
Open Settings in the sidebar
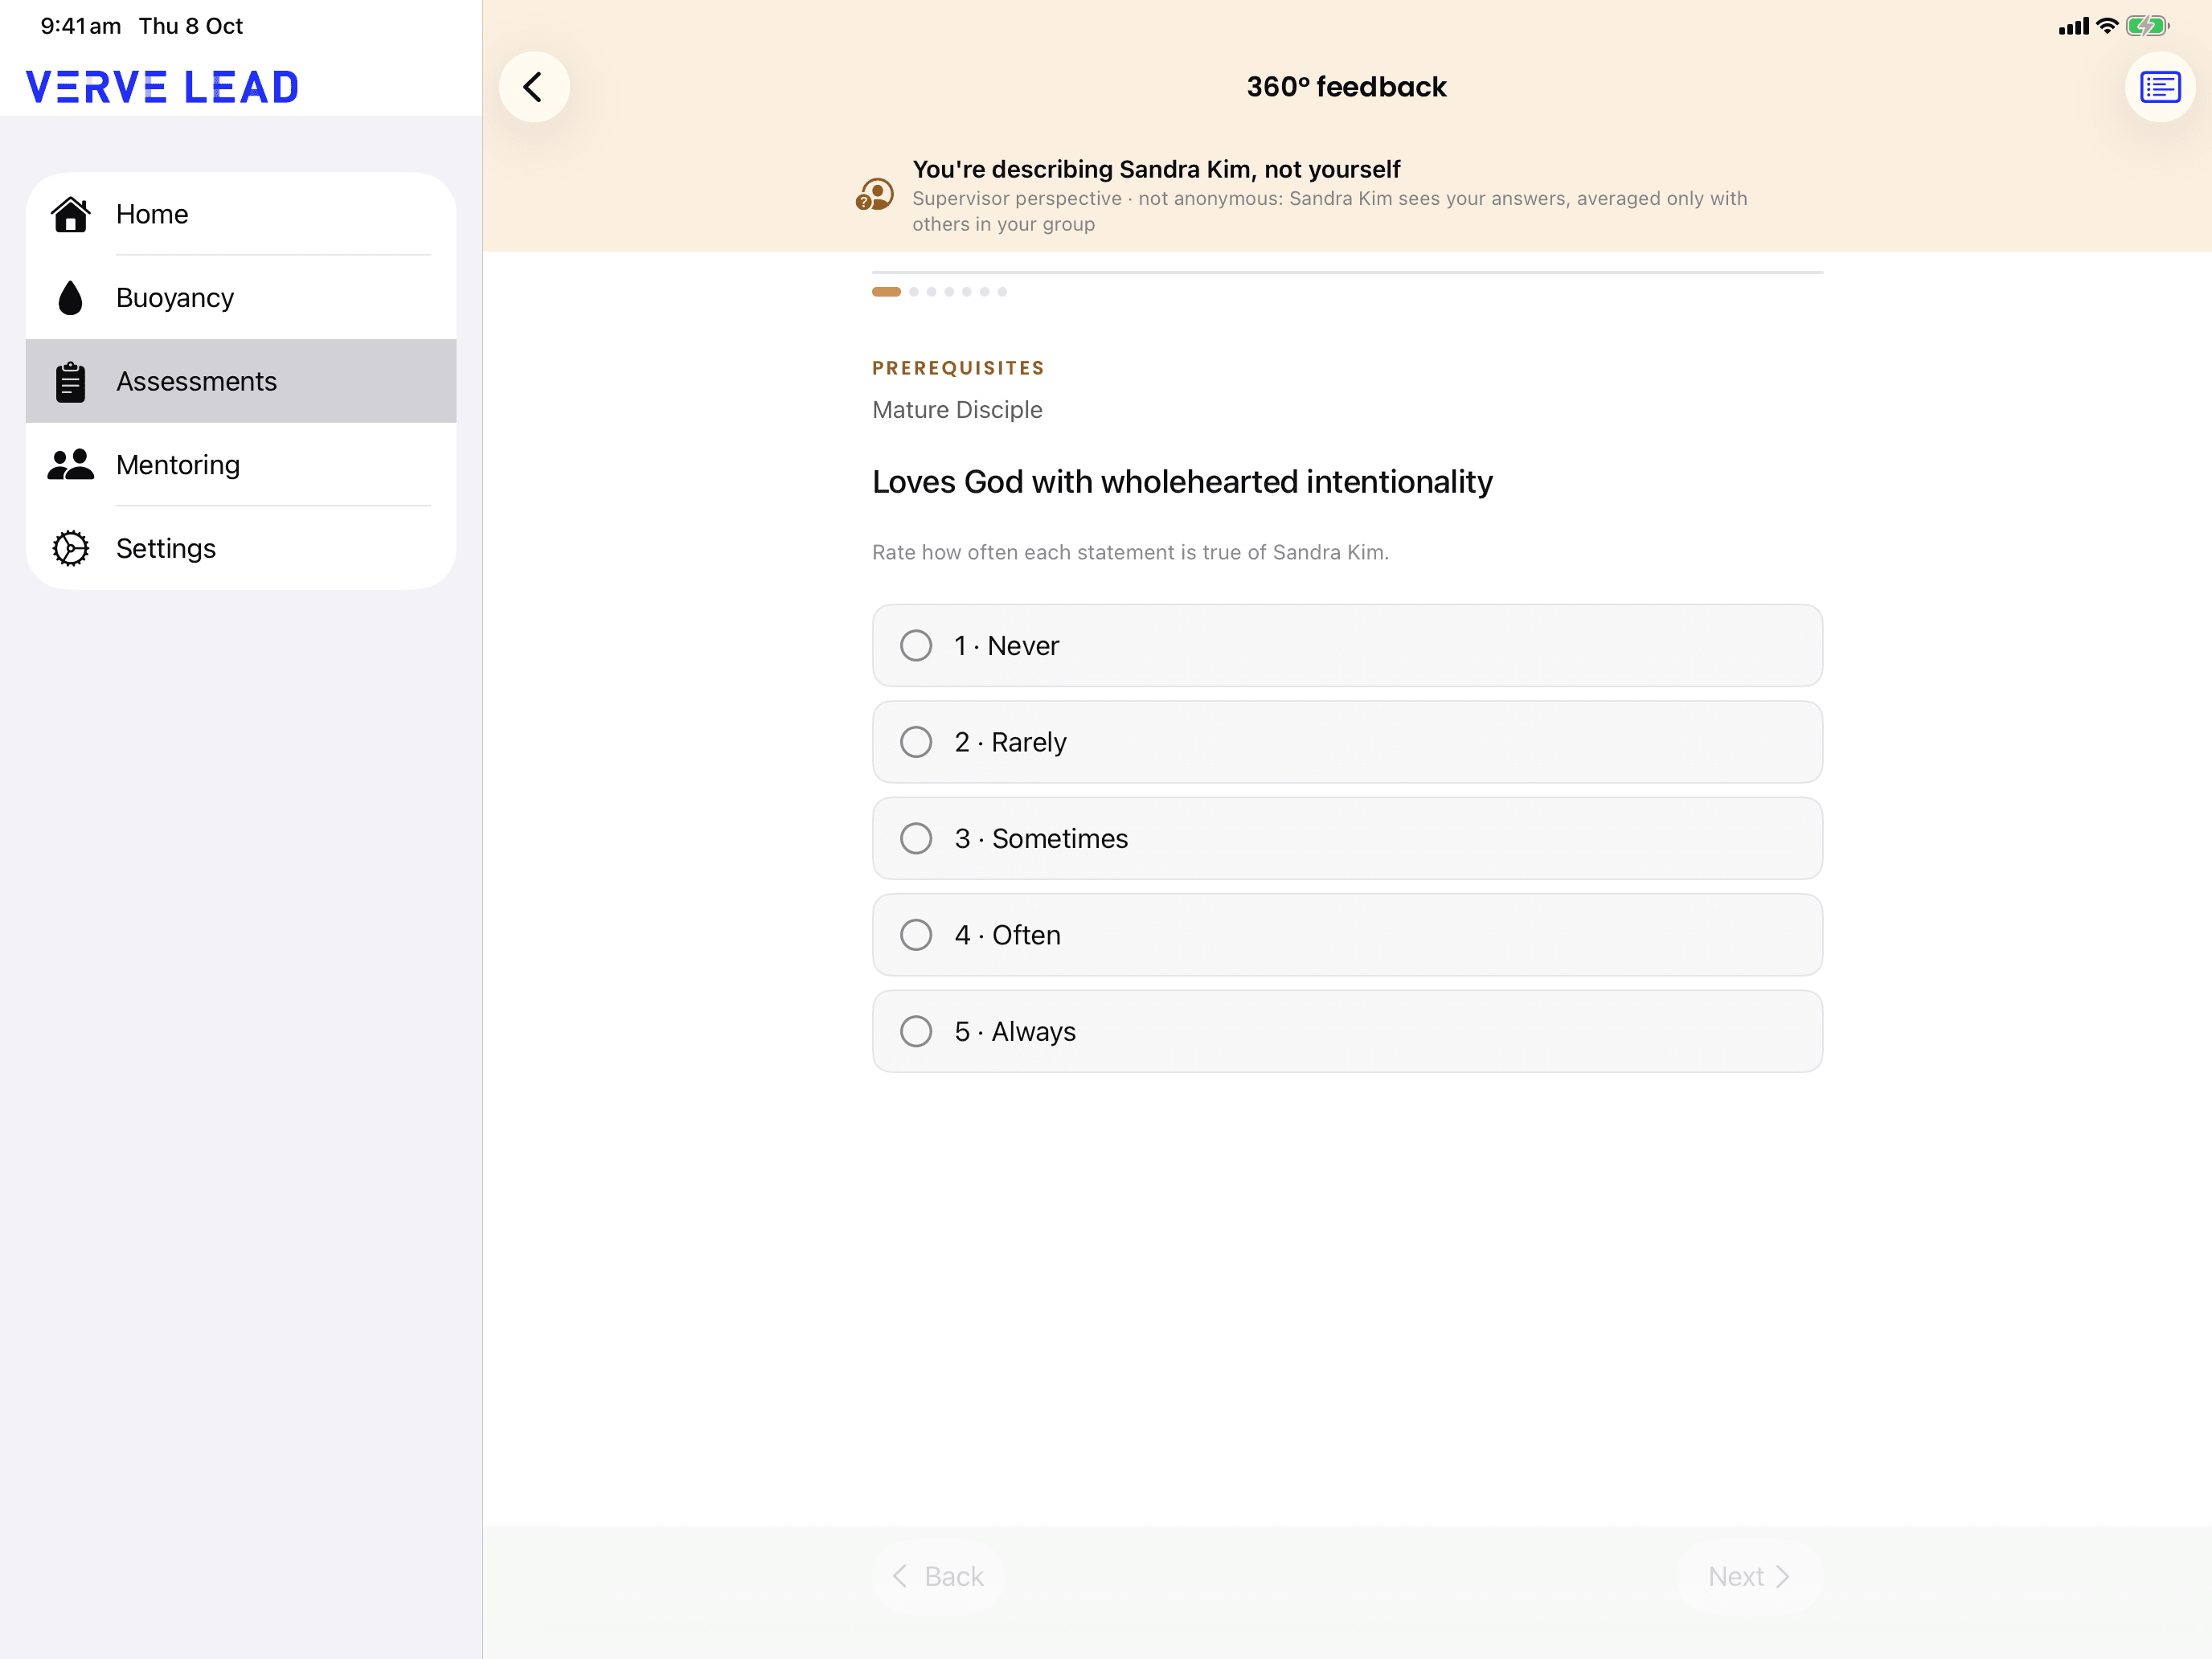coord(241,549)
